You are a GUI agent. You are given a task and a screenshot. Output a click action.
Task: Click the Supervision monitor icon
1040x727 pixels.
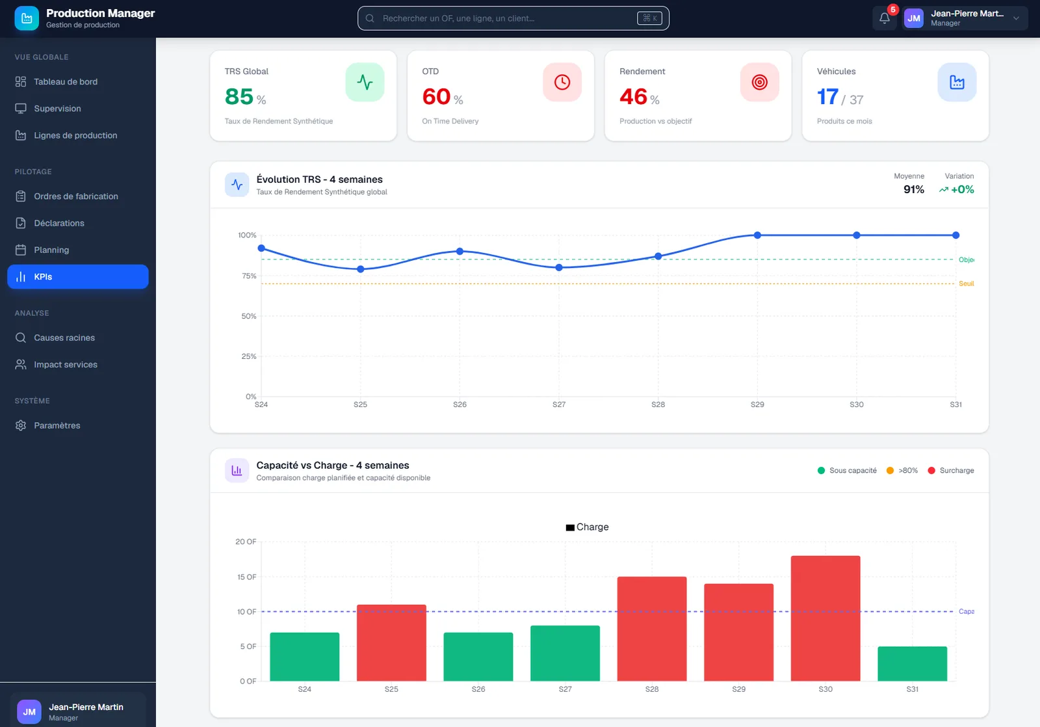pyautogui.click(x=21, y=109)
